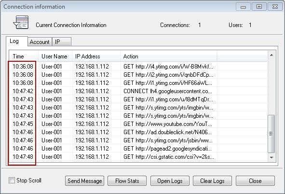The image size is (285, 194).
Task: Open the IP tab
Action: 62,42
